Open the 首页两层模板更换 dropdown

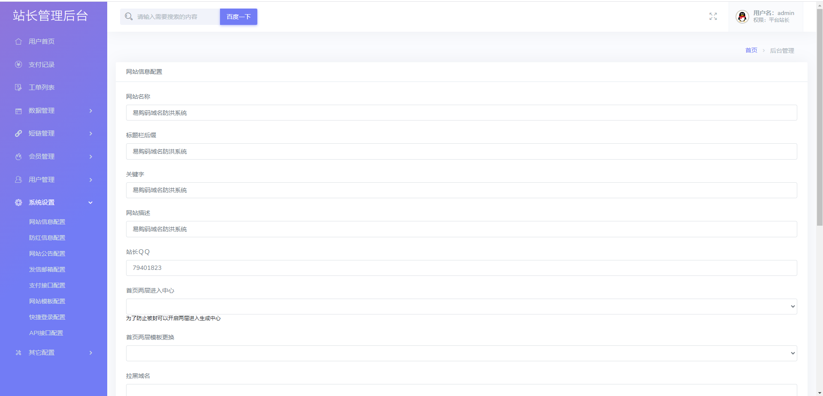(x=461, y=353)
